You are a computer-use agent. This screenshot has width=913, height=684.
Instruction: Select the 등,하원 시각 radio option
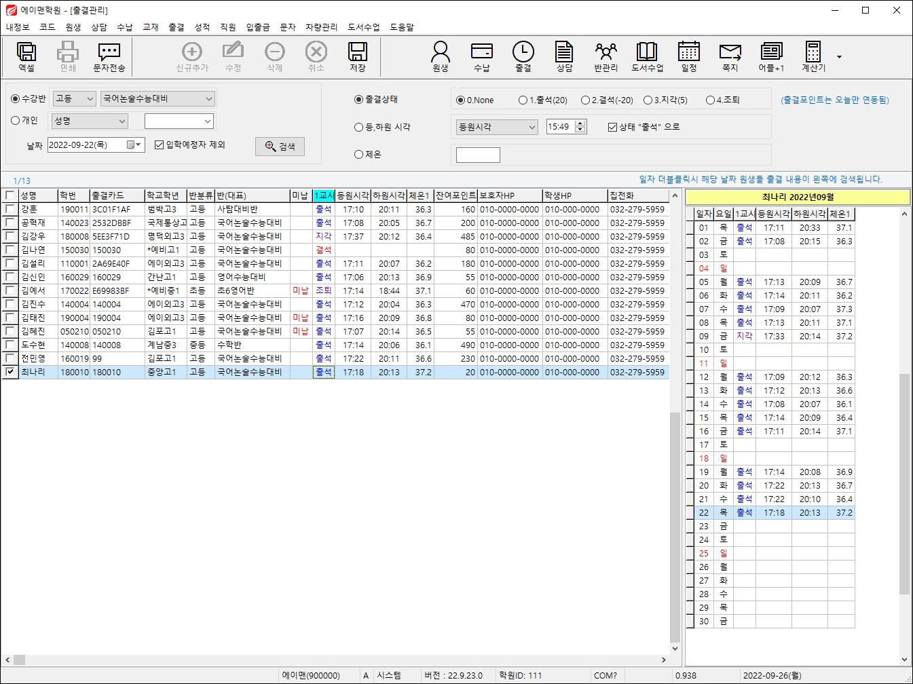pyautogui.click(x=359, y=127)
